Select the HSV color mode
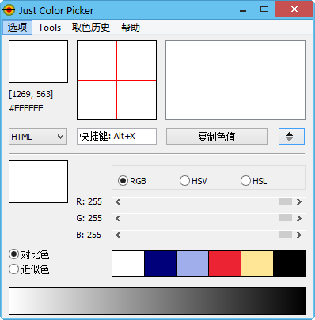315x320 pixels. point(184,181)
